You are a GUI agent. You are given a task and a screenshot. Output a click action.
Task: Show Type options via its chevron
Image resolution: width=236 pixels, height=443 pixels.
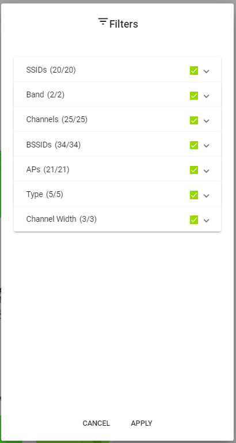[x=207, y=195]
